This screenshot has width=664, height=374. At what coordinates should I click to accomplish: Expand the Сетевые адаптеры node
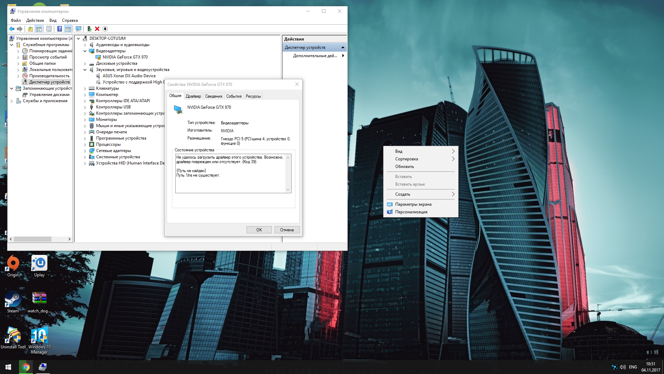pos(85,151)
